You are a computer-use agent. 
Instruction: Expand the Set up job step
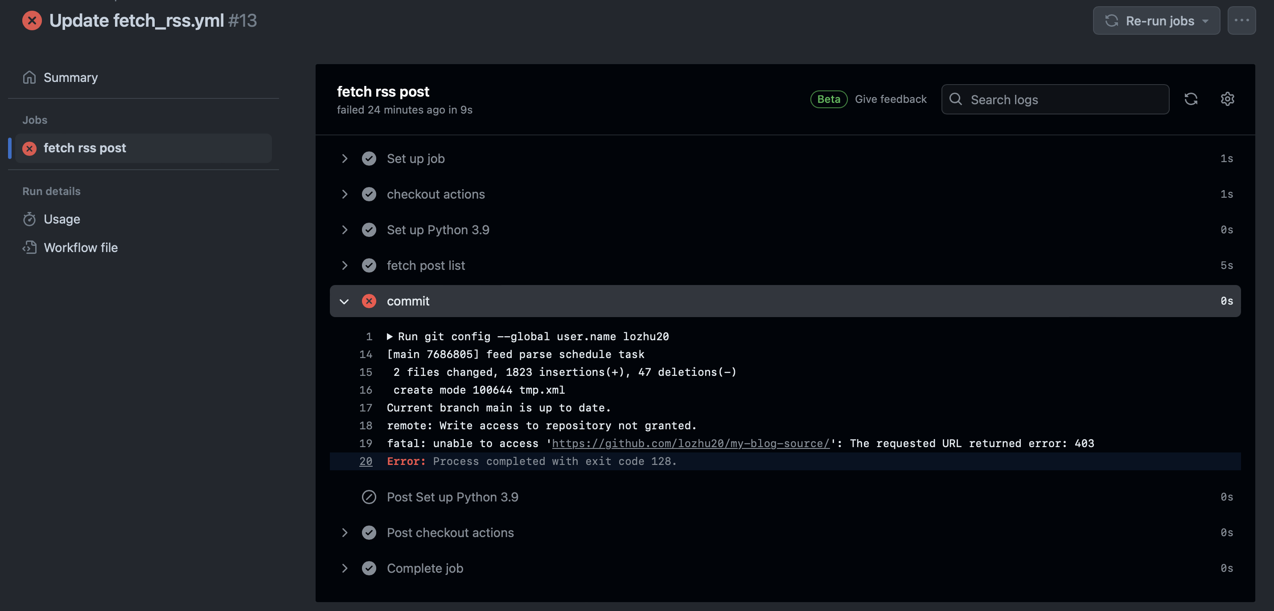point(343,158)
